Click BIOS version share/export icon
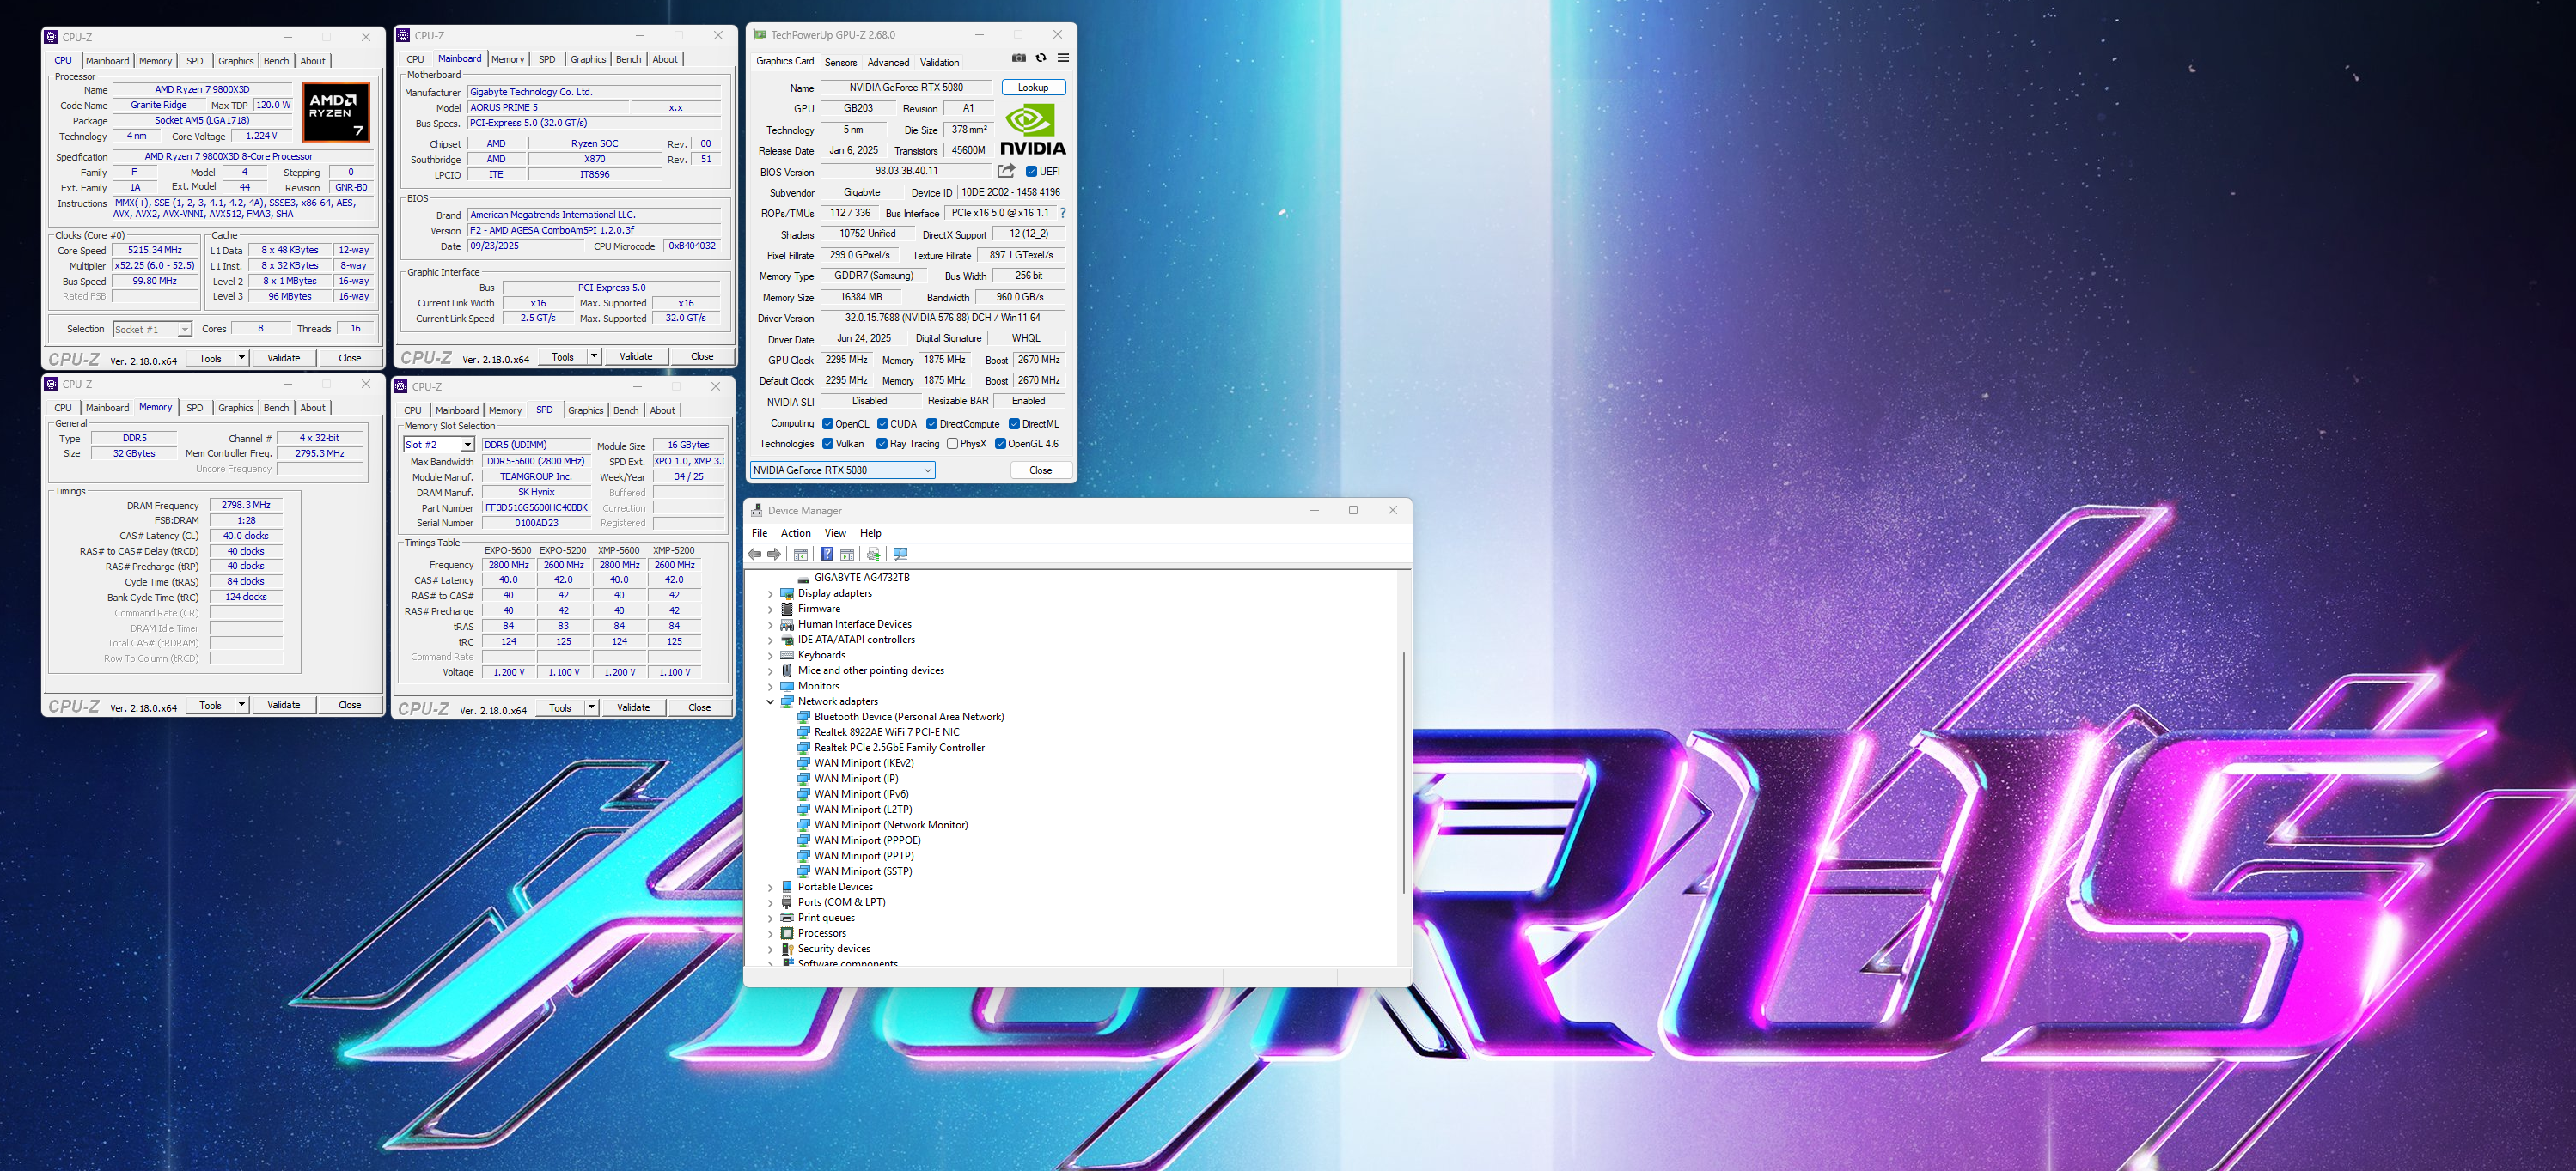Viewport: 2576px width, 1171px height. tap(1006, 171)
